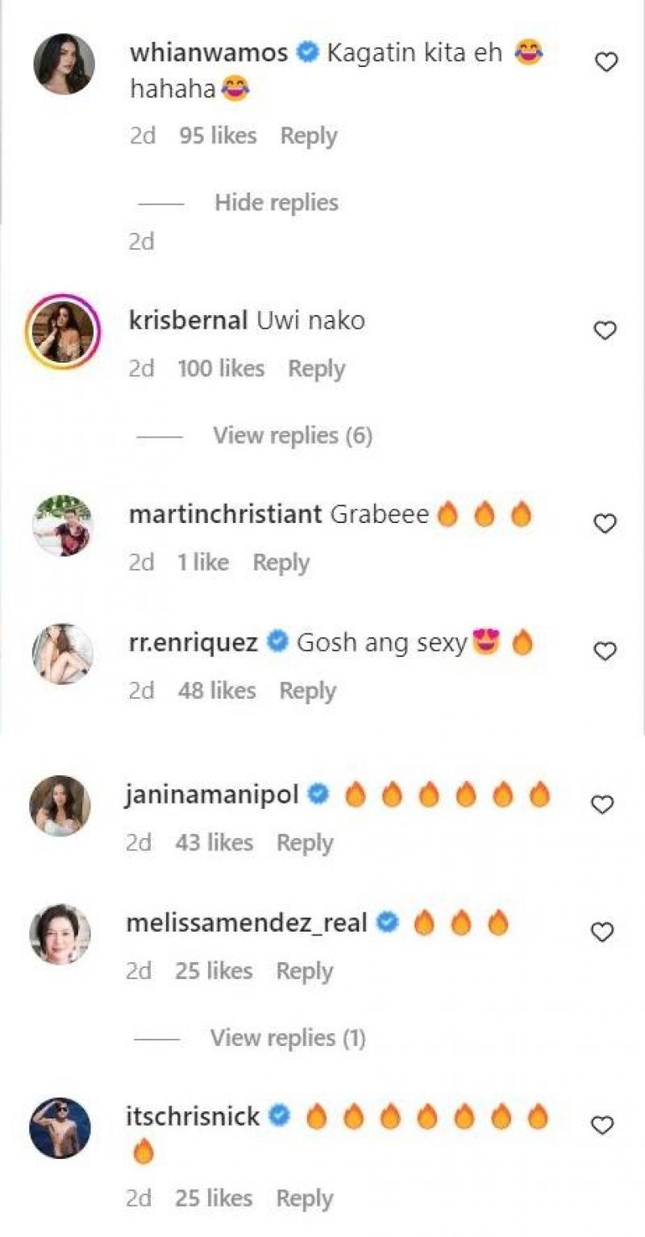Like martinchristiant's Grabeee comment
Image resolution: width=645 pixels, height=1237 pixels.
pyautogui.click(x=605, y=524)
